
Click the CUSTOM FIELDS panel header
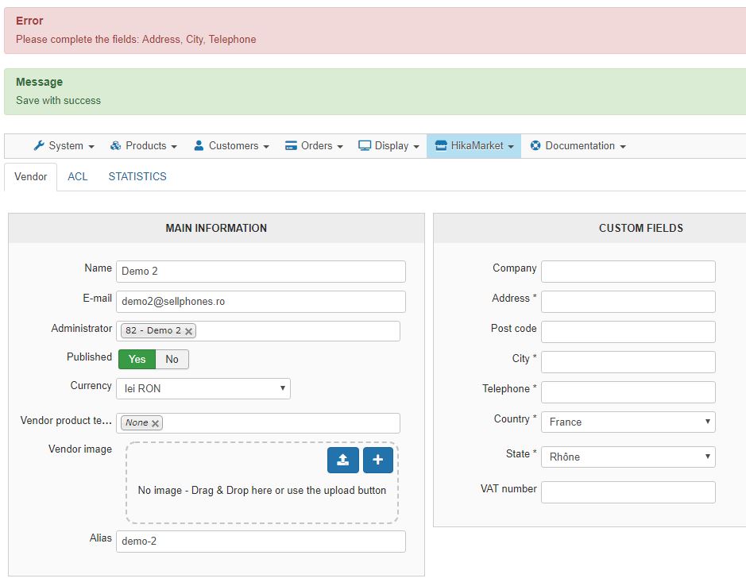590,229
